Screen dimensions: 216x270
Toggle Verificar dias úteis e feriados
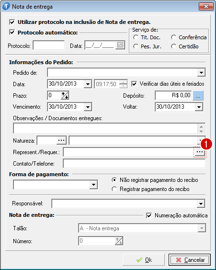(134, 84)
